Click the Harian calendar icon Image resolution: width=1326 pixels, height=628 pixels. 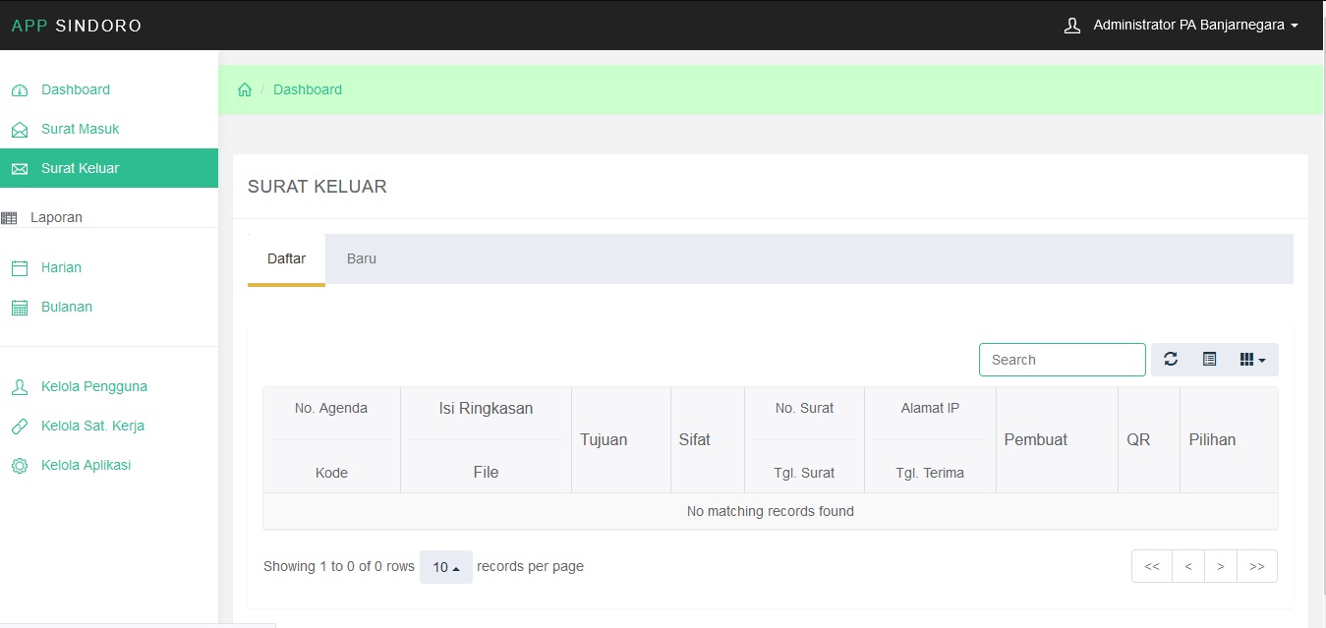coord(20,268)
